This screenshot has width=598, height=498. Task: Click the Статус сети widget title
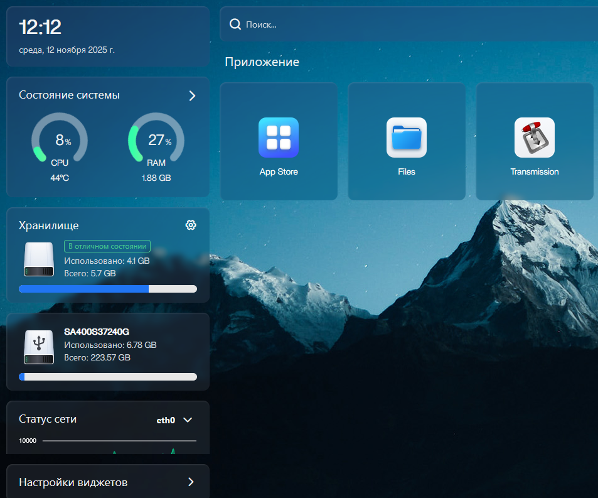[48, 419]
